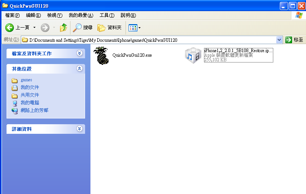
Task: Click the 移至 go button
Action: click(x=294, y=40)
